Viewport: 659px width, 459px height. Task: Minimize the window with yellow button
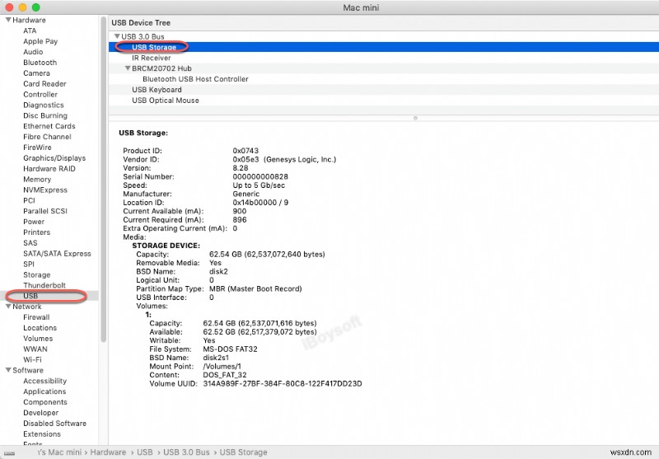click(23, 7)
